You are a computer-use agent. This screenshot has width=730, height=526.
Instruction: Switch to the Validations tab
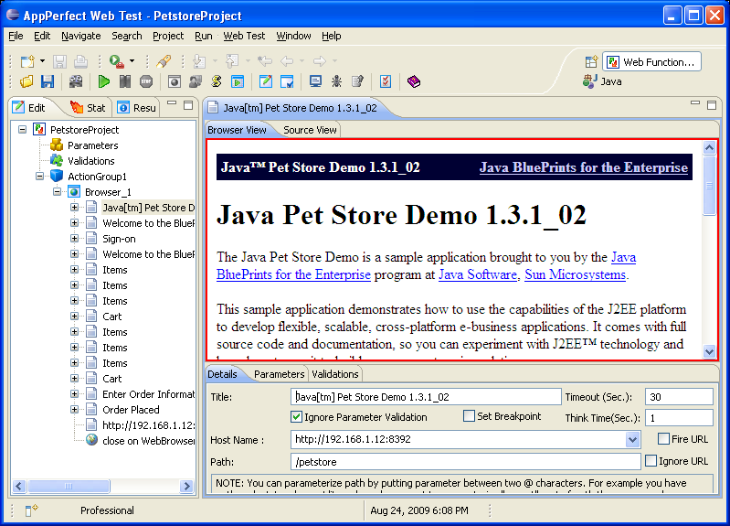335,374
